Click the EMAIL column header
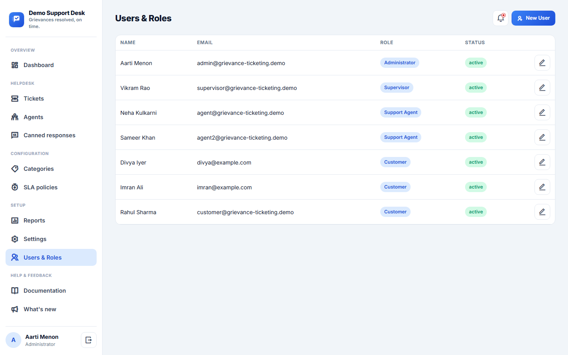 click(x=205, y=43)
